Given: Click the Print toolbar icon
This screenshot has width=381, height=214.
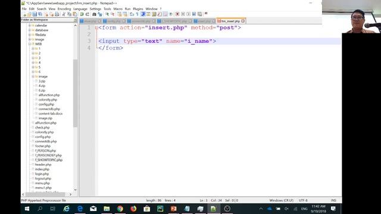Looking at the screenshot, I should [x=57, y=14].
